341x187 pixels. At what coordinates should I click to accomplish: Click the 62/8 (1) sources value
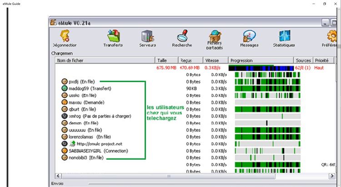pyautogui.click(x=303, y=68)
